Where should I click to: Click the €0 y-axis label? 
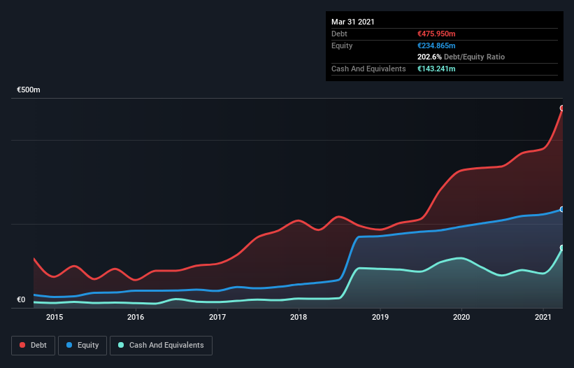click(21, 299)
